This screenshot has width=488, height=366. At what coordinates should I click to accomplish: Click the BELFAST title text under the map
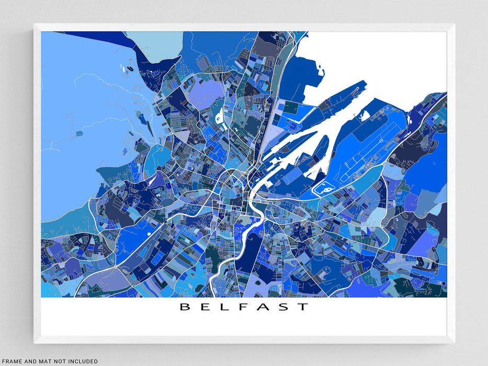(x=244, y=307)
